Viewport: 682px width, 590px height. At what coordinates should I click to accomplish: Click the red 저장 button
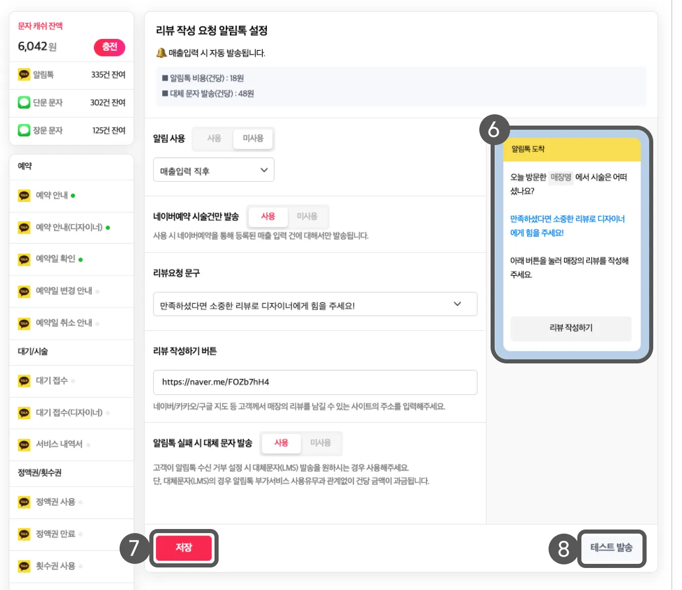click(184, 547)
